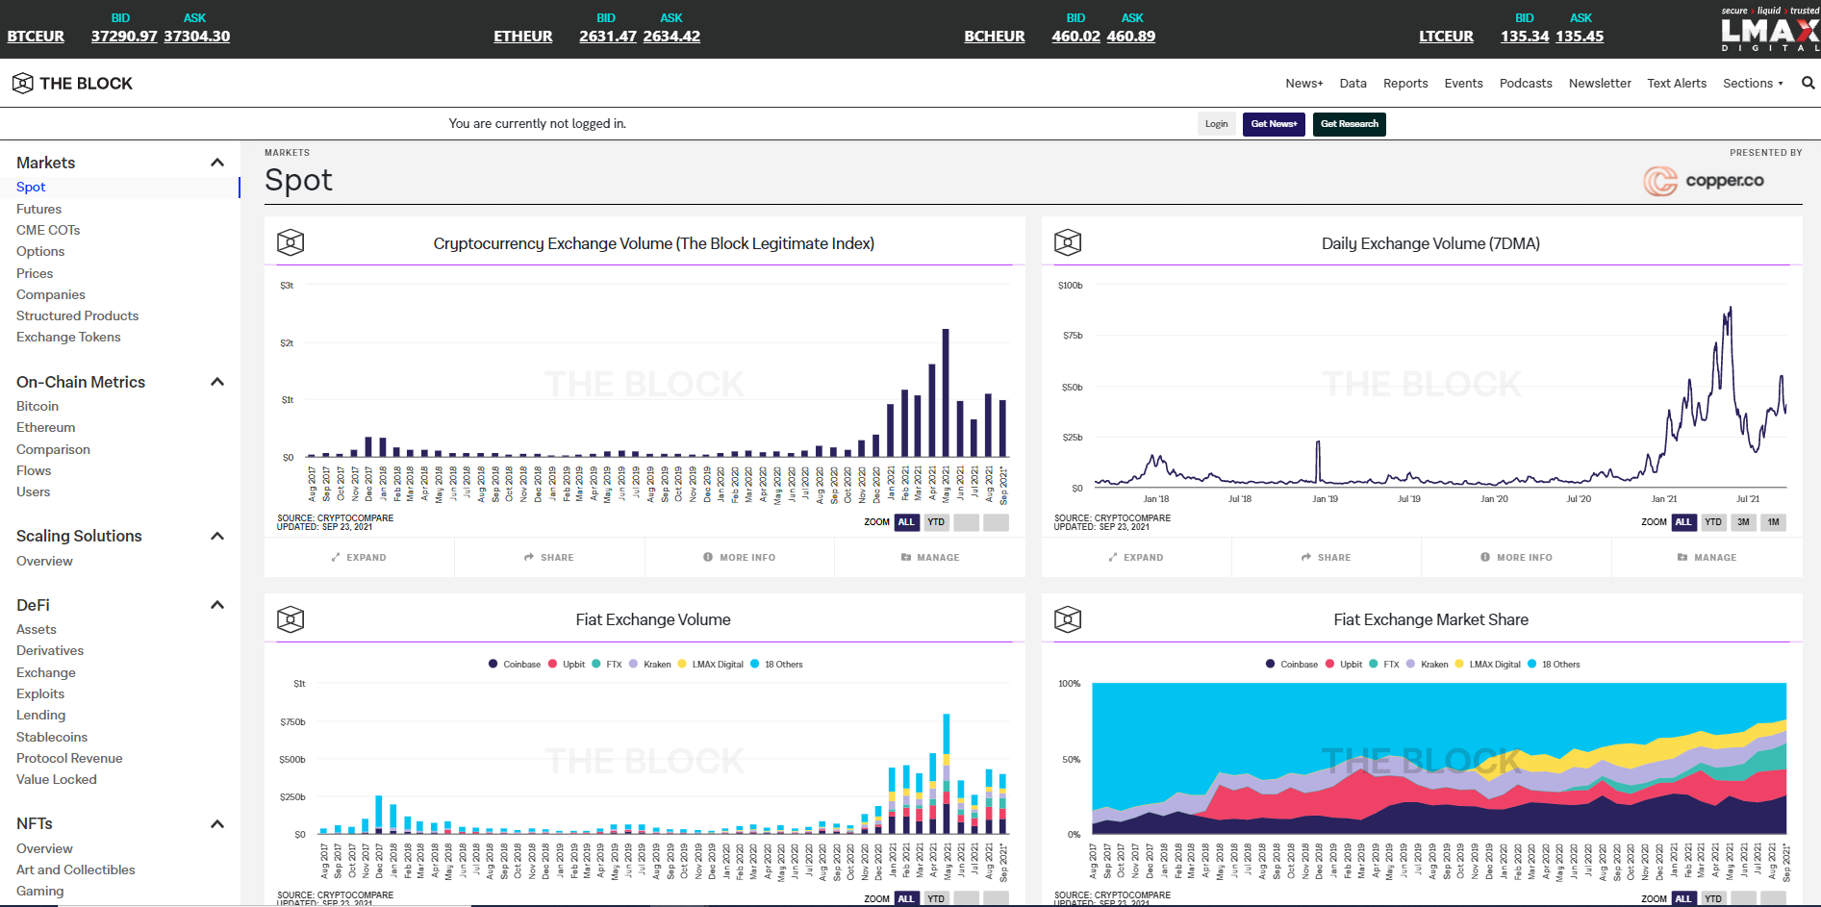Expand the Daily Exchange Volume chart
The height and width of the screenshot is (907, 1821).
[x=1136, y=558]
